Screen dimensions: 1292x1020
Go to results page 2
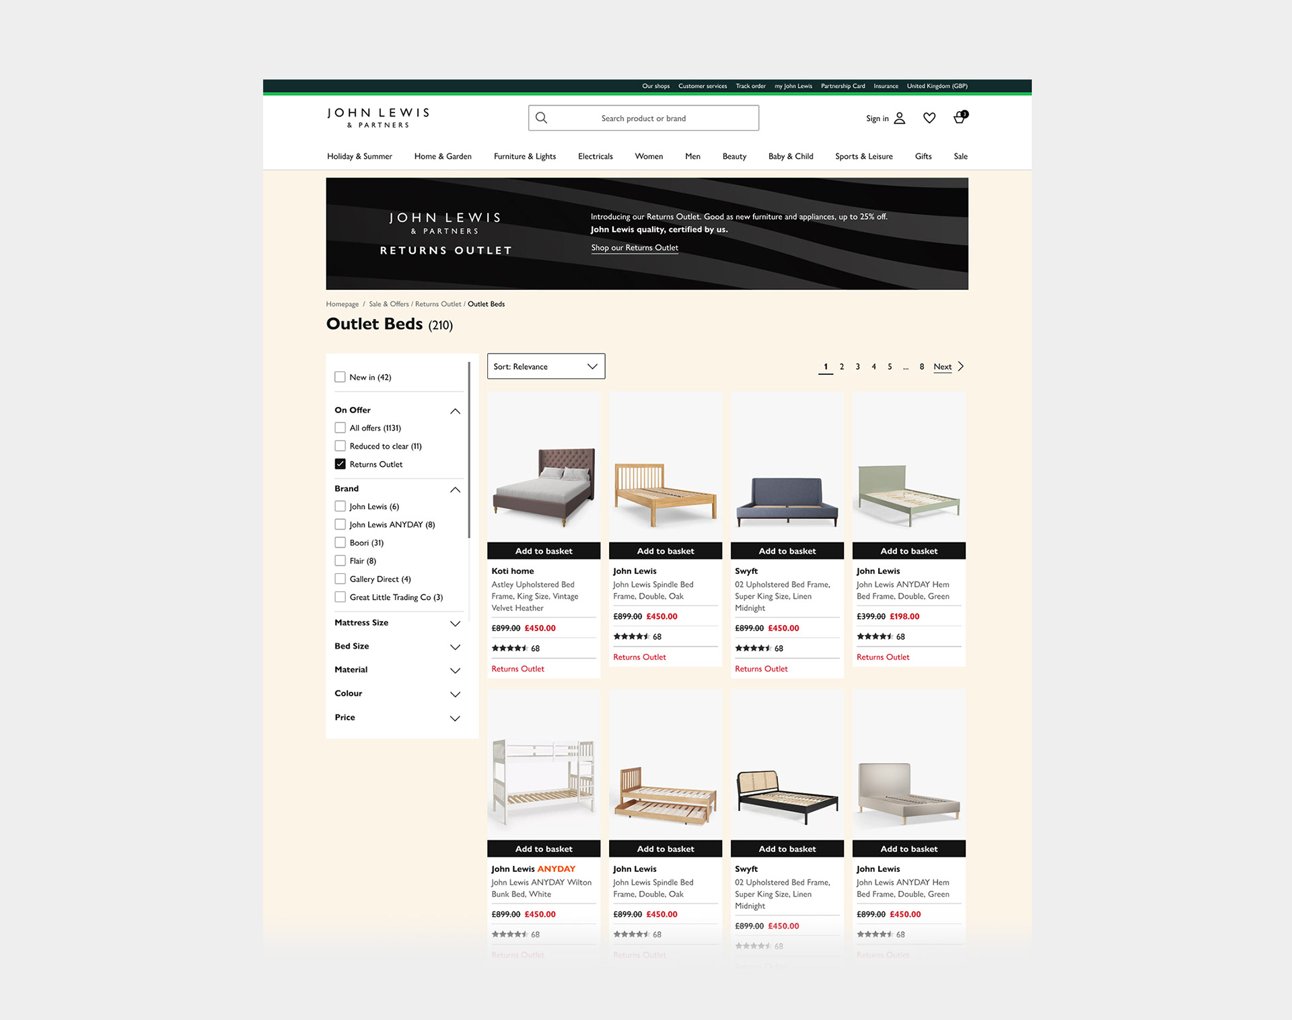coord(842,367)
